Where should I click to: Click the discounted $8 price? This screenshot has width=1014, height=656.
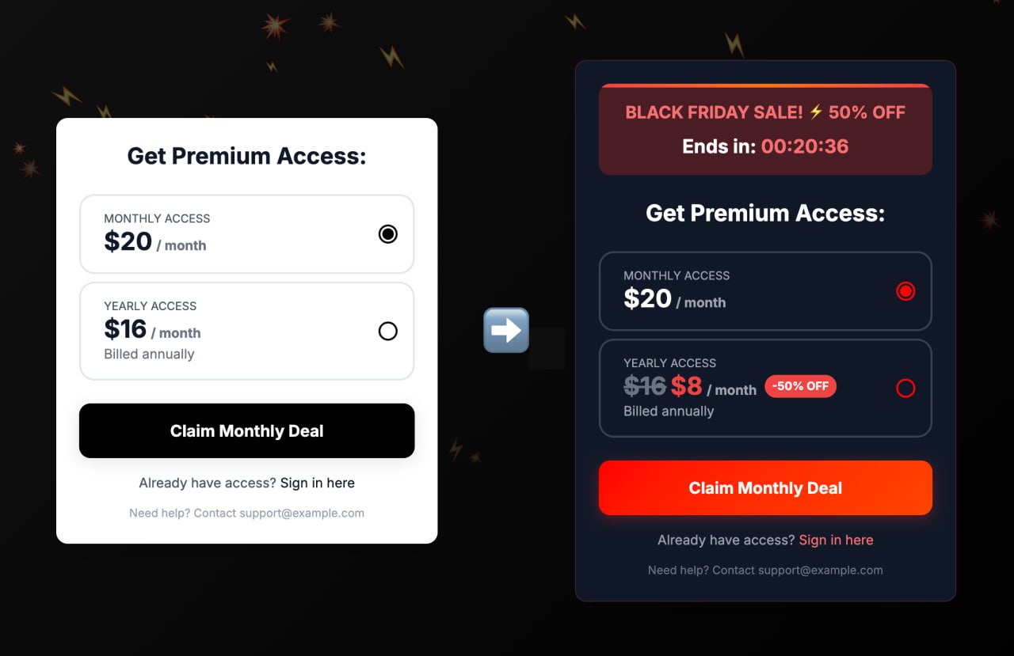[x=686, y=386]
